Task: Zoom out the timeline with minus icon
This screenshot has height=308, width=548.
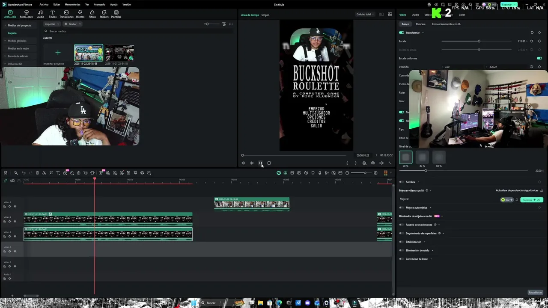Action: tap(347, 173)
